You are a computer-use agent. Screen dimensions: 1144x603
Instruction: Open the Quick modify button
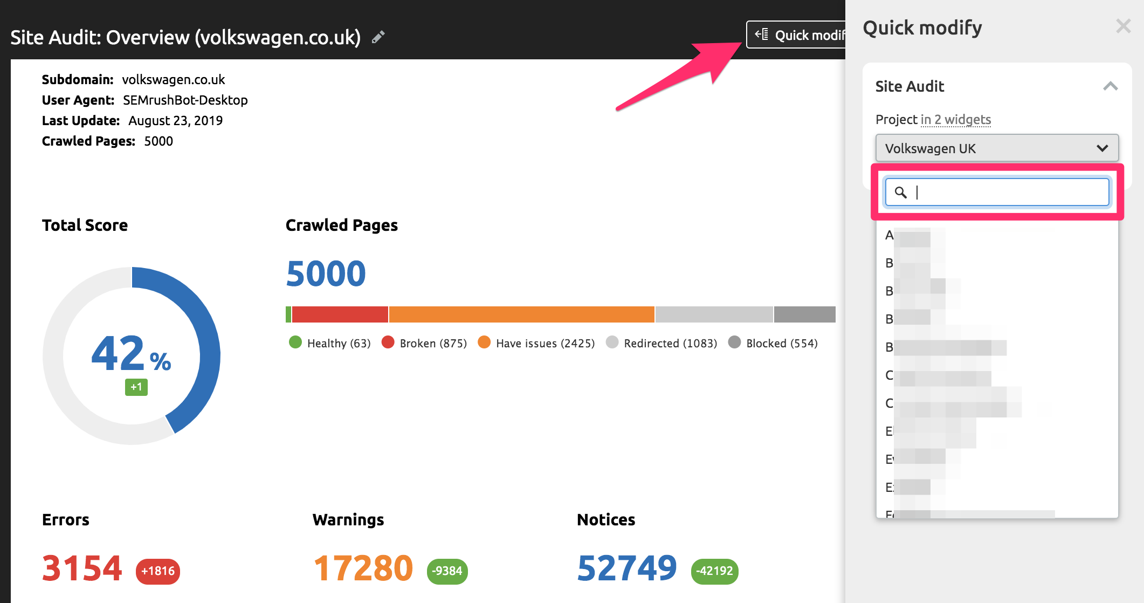point(796,35)
